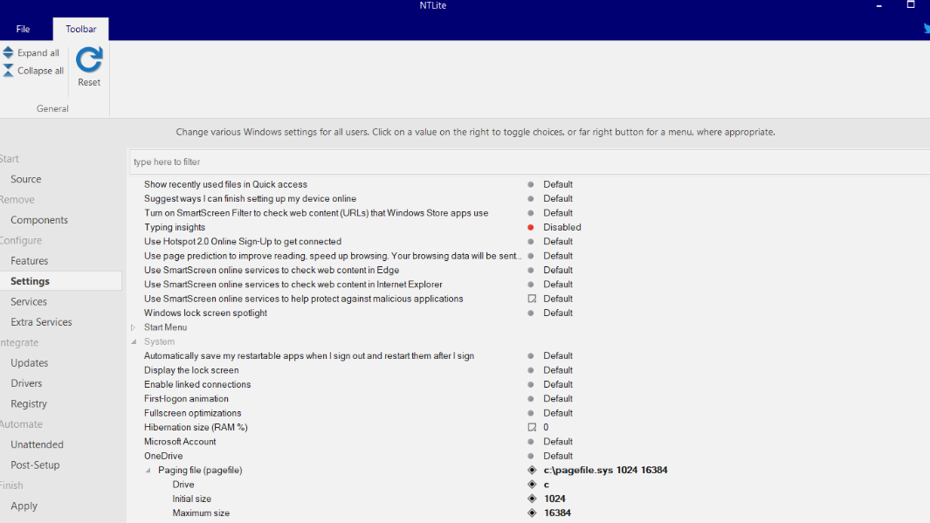Select the Toolbar ribbon tab

click(80, 29)
